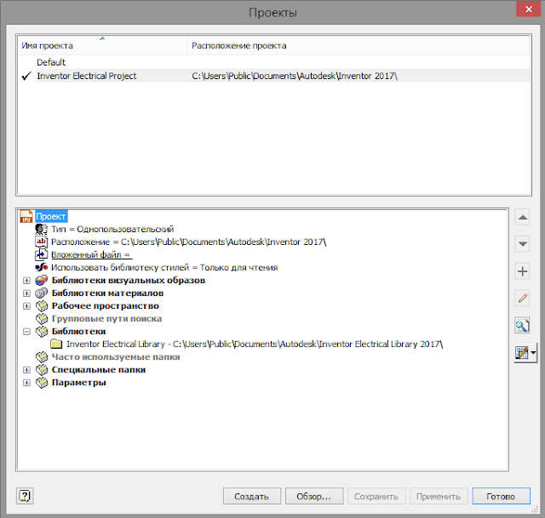The height and width of the screenshot is (518, 545).
Task: Select the Библиотеки label
Action: [78, 332]
